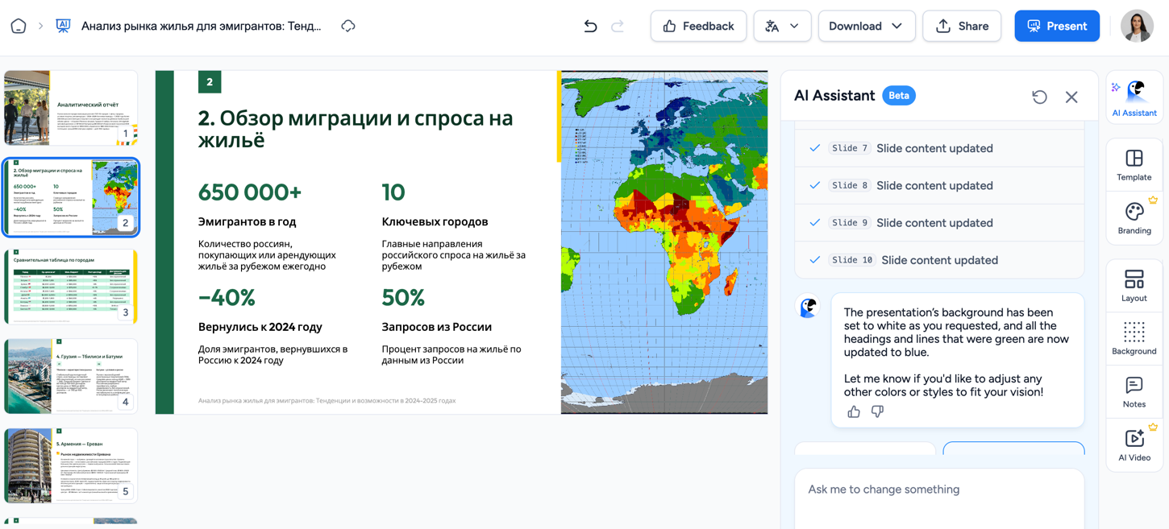Select slide 2 thumbnail

pyautogui.click(x=71, y=197)
